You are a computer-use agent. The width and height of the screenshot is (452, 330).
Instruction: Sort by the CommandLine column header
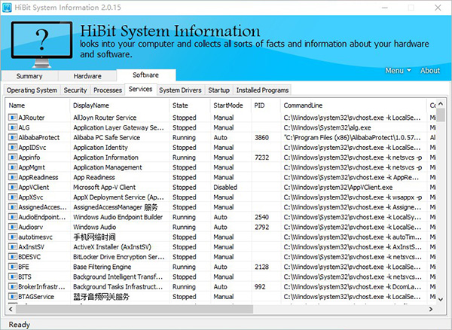[353, 105]
